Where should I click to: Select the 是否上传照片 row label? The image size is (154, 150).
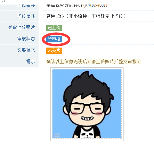coord(22,27)
